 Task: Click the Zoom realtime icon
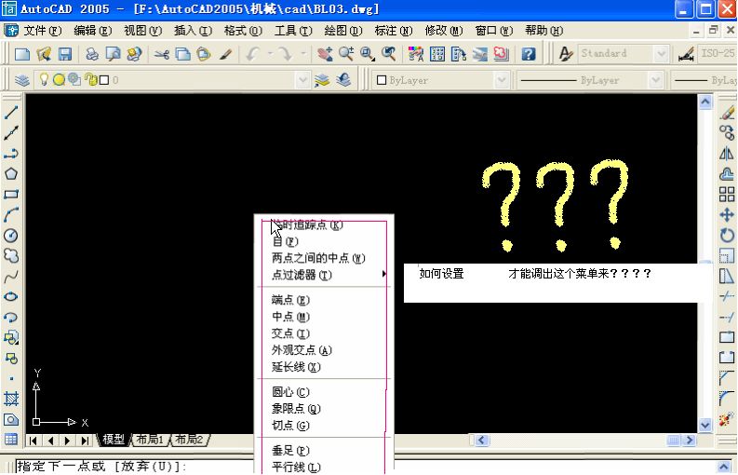(346, 54)
